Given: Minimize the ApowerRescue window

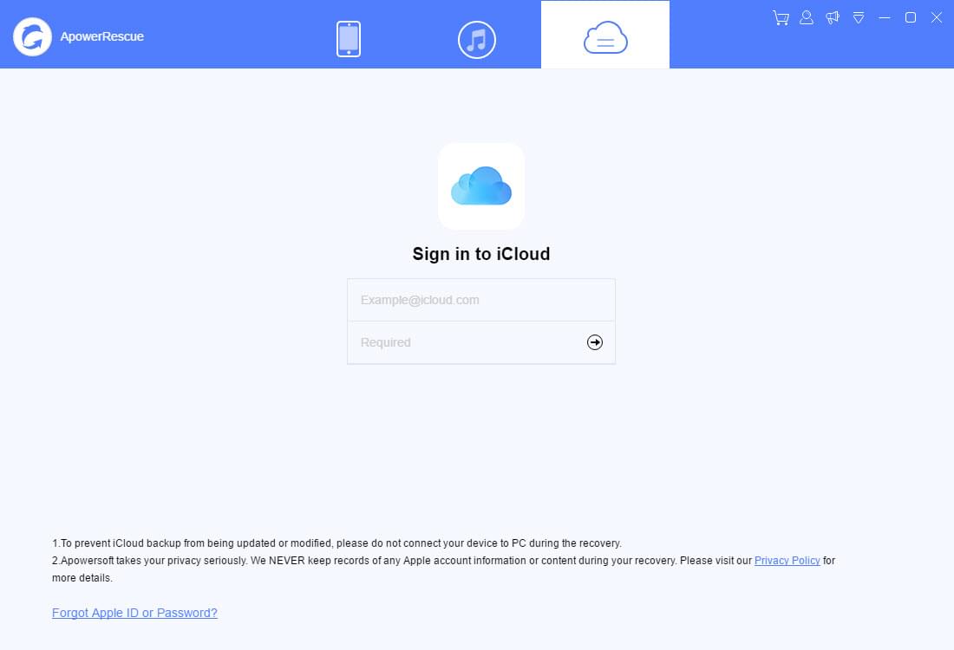Looking at the screenshot, I should pyautogui.click(x=885, y=17).
